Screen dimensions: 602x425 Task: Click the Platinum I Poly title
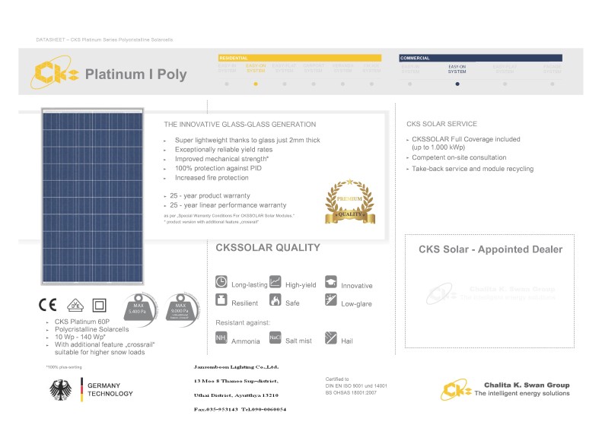coord(136,74)
